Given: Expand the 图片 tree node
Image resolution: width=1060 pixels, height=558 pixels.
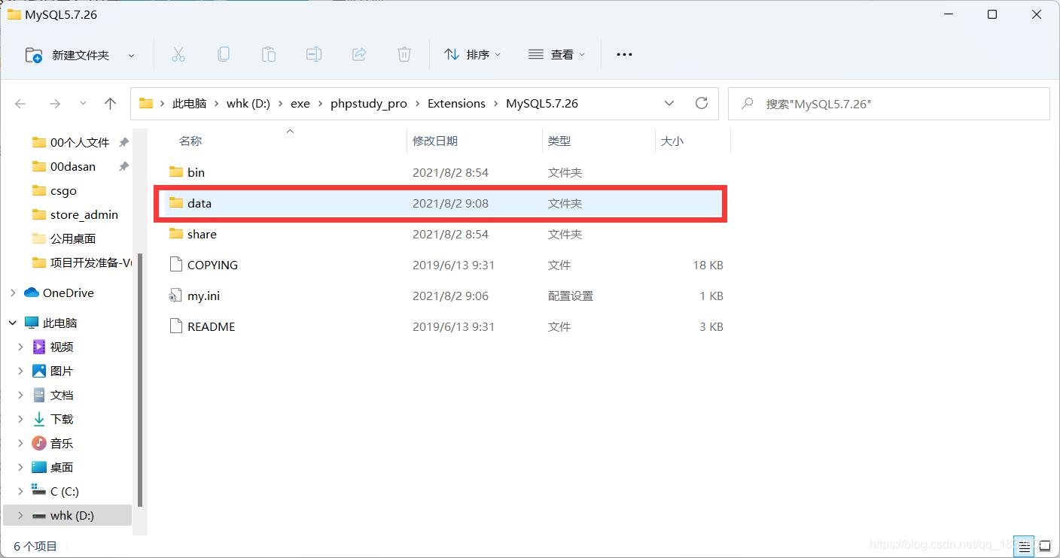Looking at the screenshot, I should point(20,371).
